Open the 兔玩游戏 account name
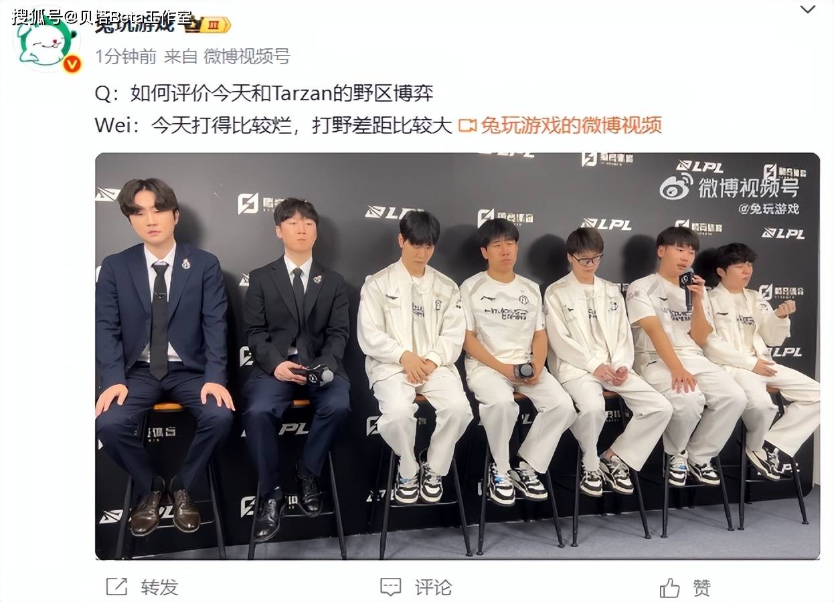The height and width of the screenshot is (602, 834). click(x=135, y=25)
